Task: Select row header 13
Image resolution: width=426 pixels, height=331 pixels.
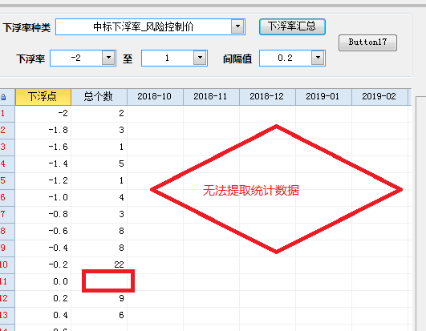Action: coord(7,315)
